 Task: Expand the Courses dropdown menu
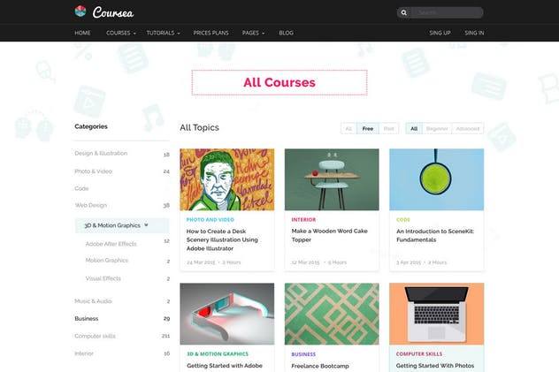point(121,33)
